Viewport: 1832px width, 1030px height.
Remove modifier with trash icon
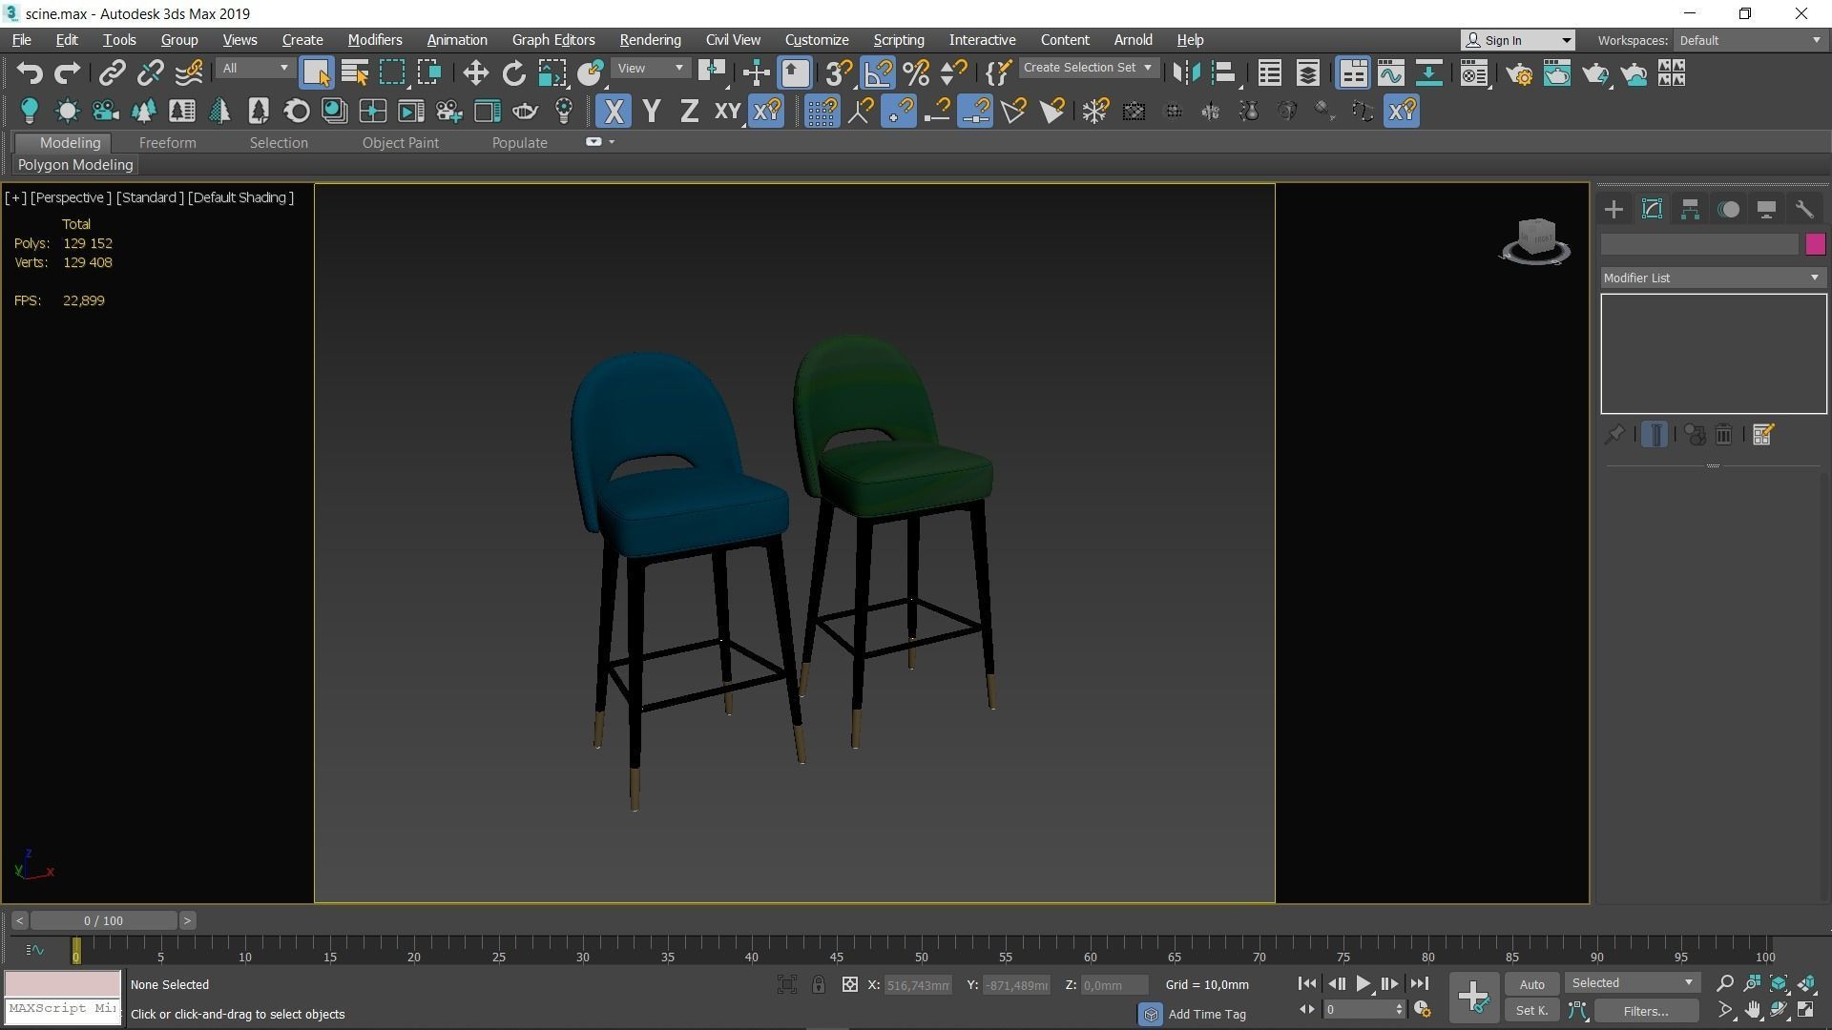tap(1723, 435)
